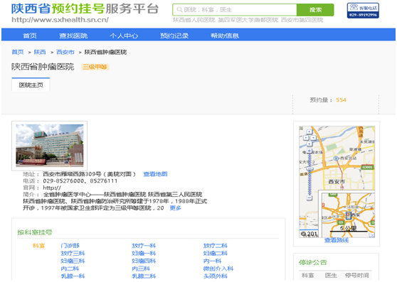
Task: Expand hospital introduction with 更多 link
Action: point(175,208)
